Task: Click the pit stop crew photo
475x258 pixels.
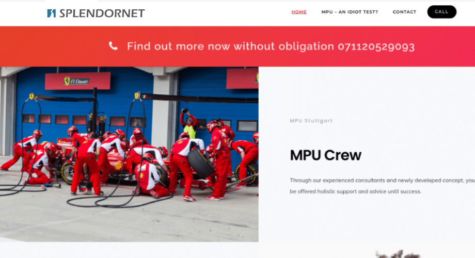Action: [x=129, y=154]
